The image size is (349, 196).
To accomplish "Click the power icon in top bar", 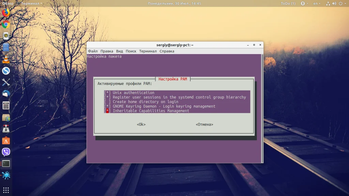I will [340, 3].
